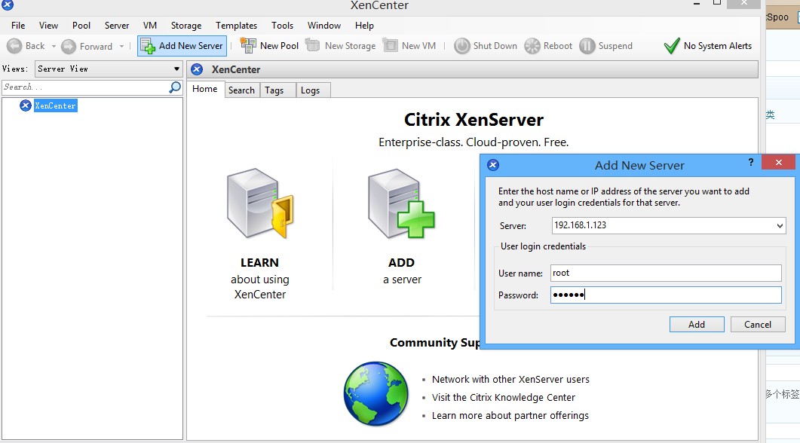Image resolution: width=800 pixels, height=443 pixels.
Task: Click the Cancel button in dialog
Action: point(758,325)
